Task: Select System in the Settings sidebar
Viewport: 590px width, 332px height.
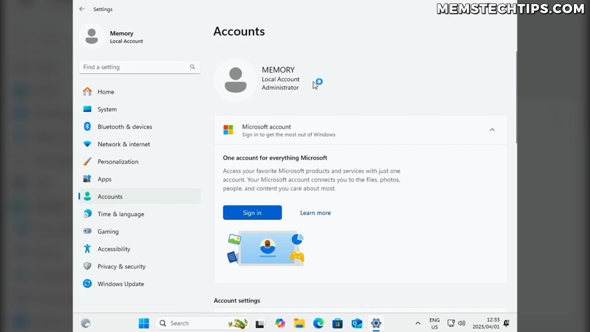Action: pos(108,109)
